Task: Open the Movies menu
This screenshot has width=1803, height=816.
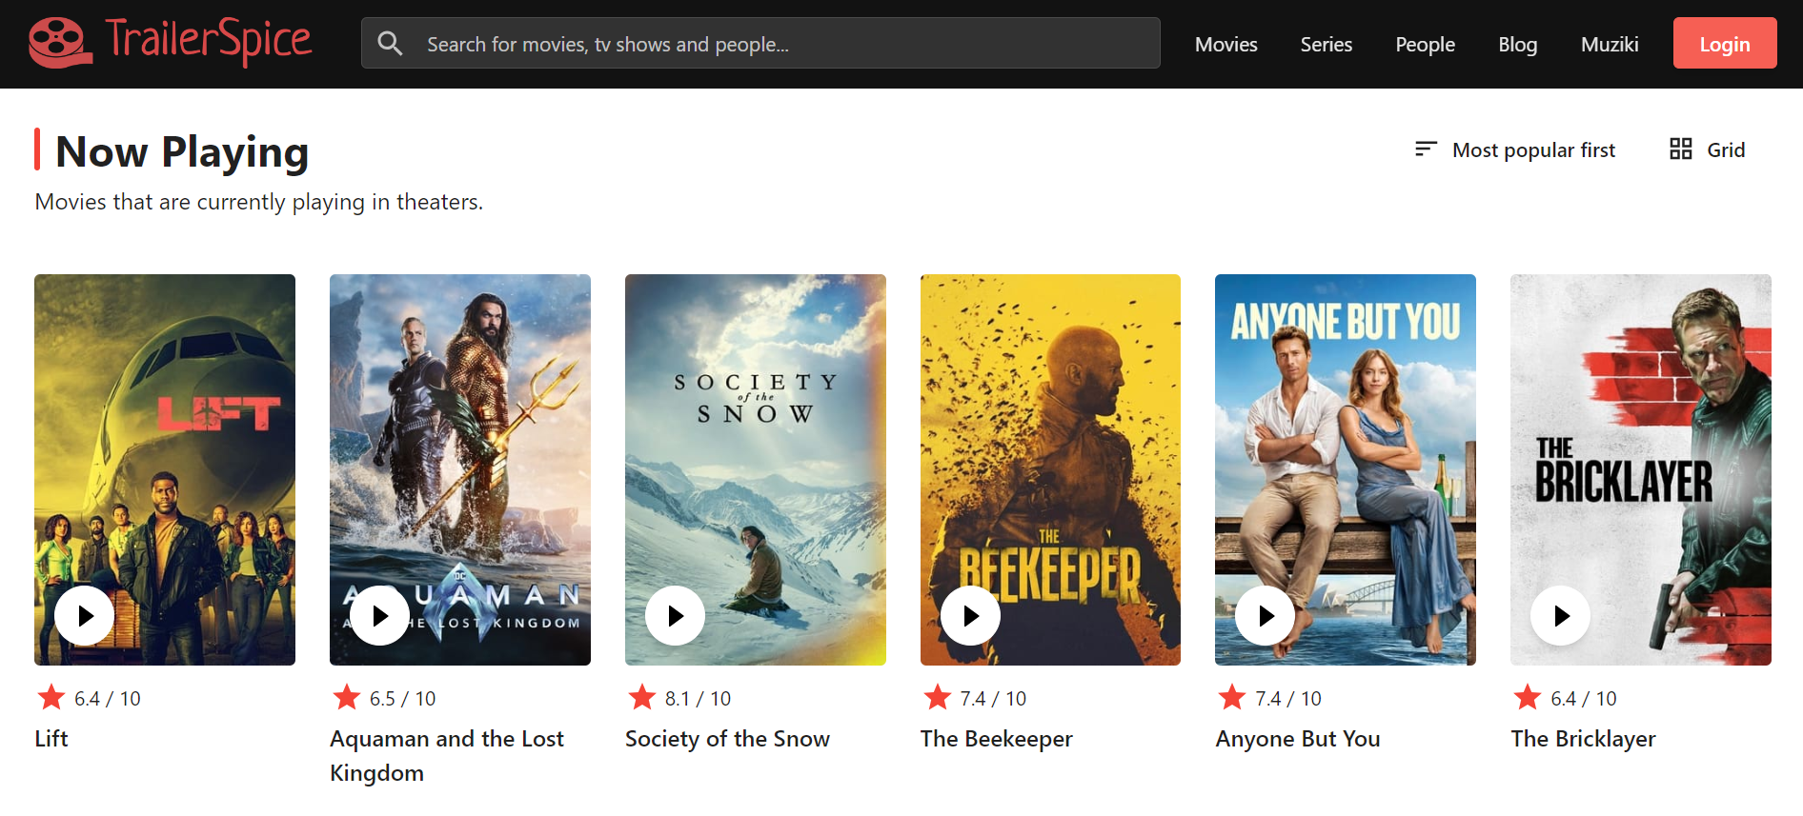Action: (x=1226, y=44)
